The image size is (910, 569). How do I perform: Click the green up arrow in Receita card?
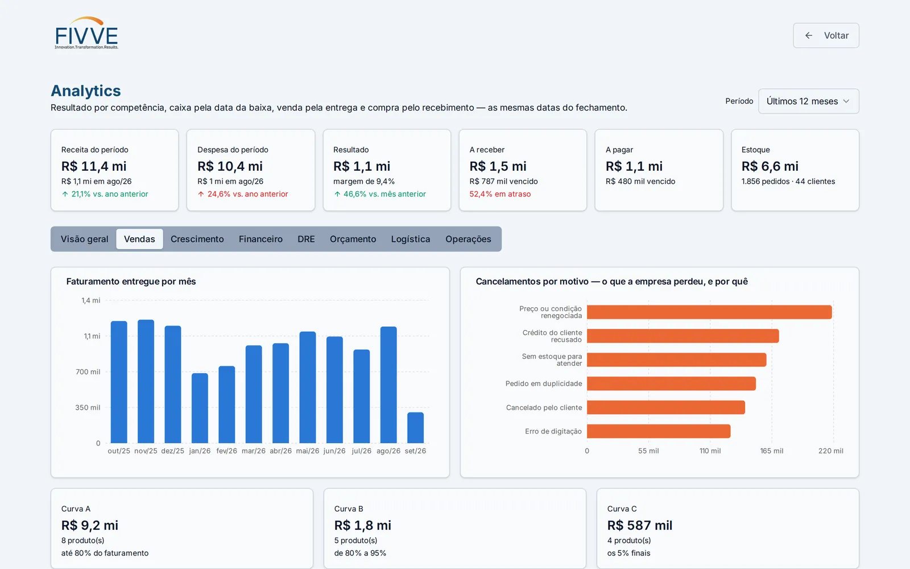point(65,194)
